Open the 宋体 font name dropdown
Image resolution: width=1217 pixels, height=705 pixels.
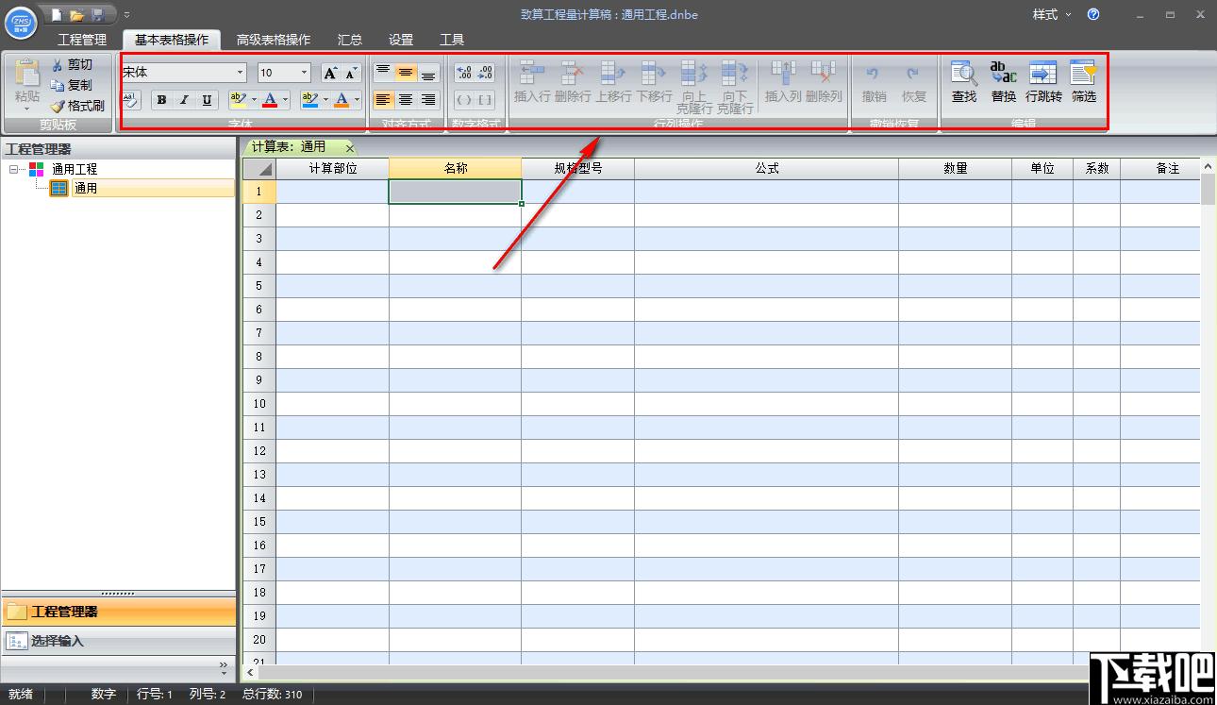(240, 73)
